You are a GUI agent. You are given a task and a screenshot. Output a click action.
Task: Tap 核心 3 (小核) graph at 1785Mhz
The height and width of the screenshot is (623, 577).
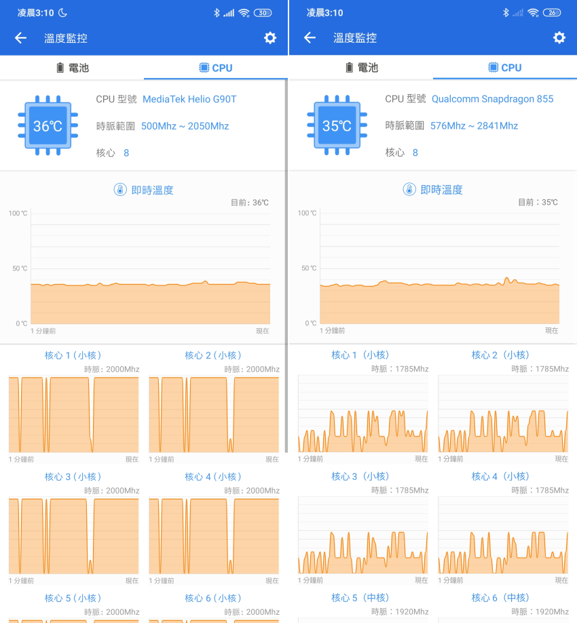click(363, 535)
